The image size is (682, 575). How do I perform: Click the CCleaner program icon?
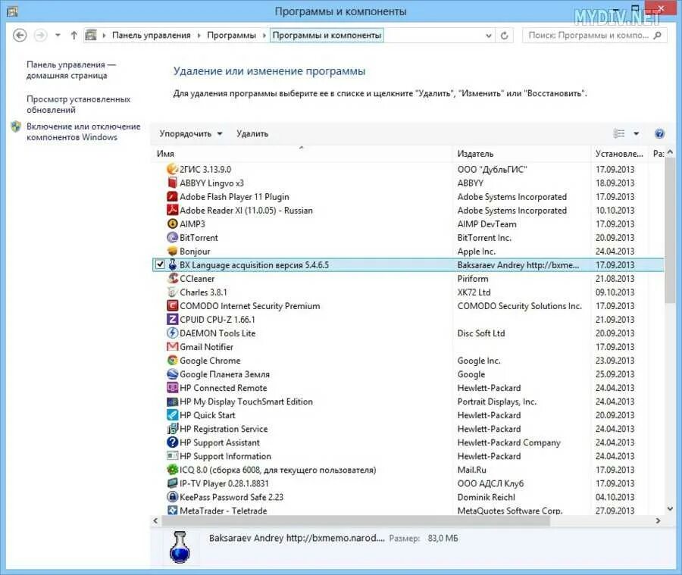[173, 278]
